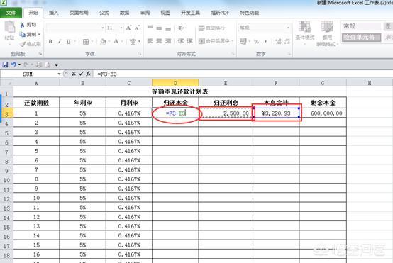This screenshot has width=393, height=263.
Task: Click the increase indent icon
Action: (x=189, y=41)
